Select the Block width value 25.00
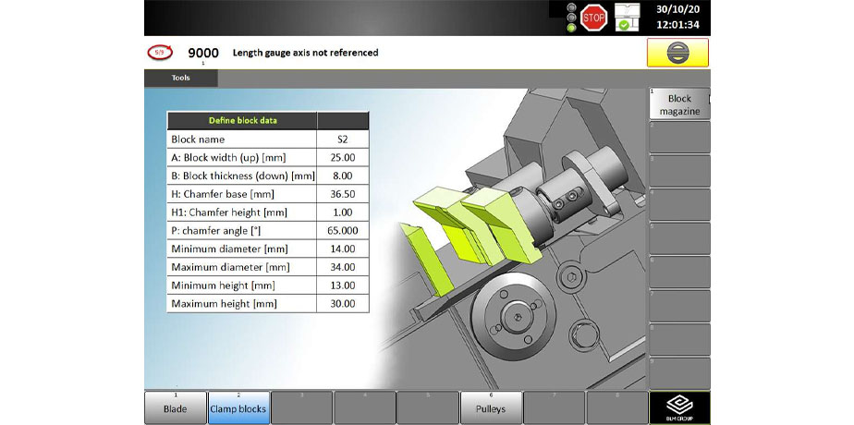This screenshot has width=854, height=425. click(x=342, y=157)
